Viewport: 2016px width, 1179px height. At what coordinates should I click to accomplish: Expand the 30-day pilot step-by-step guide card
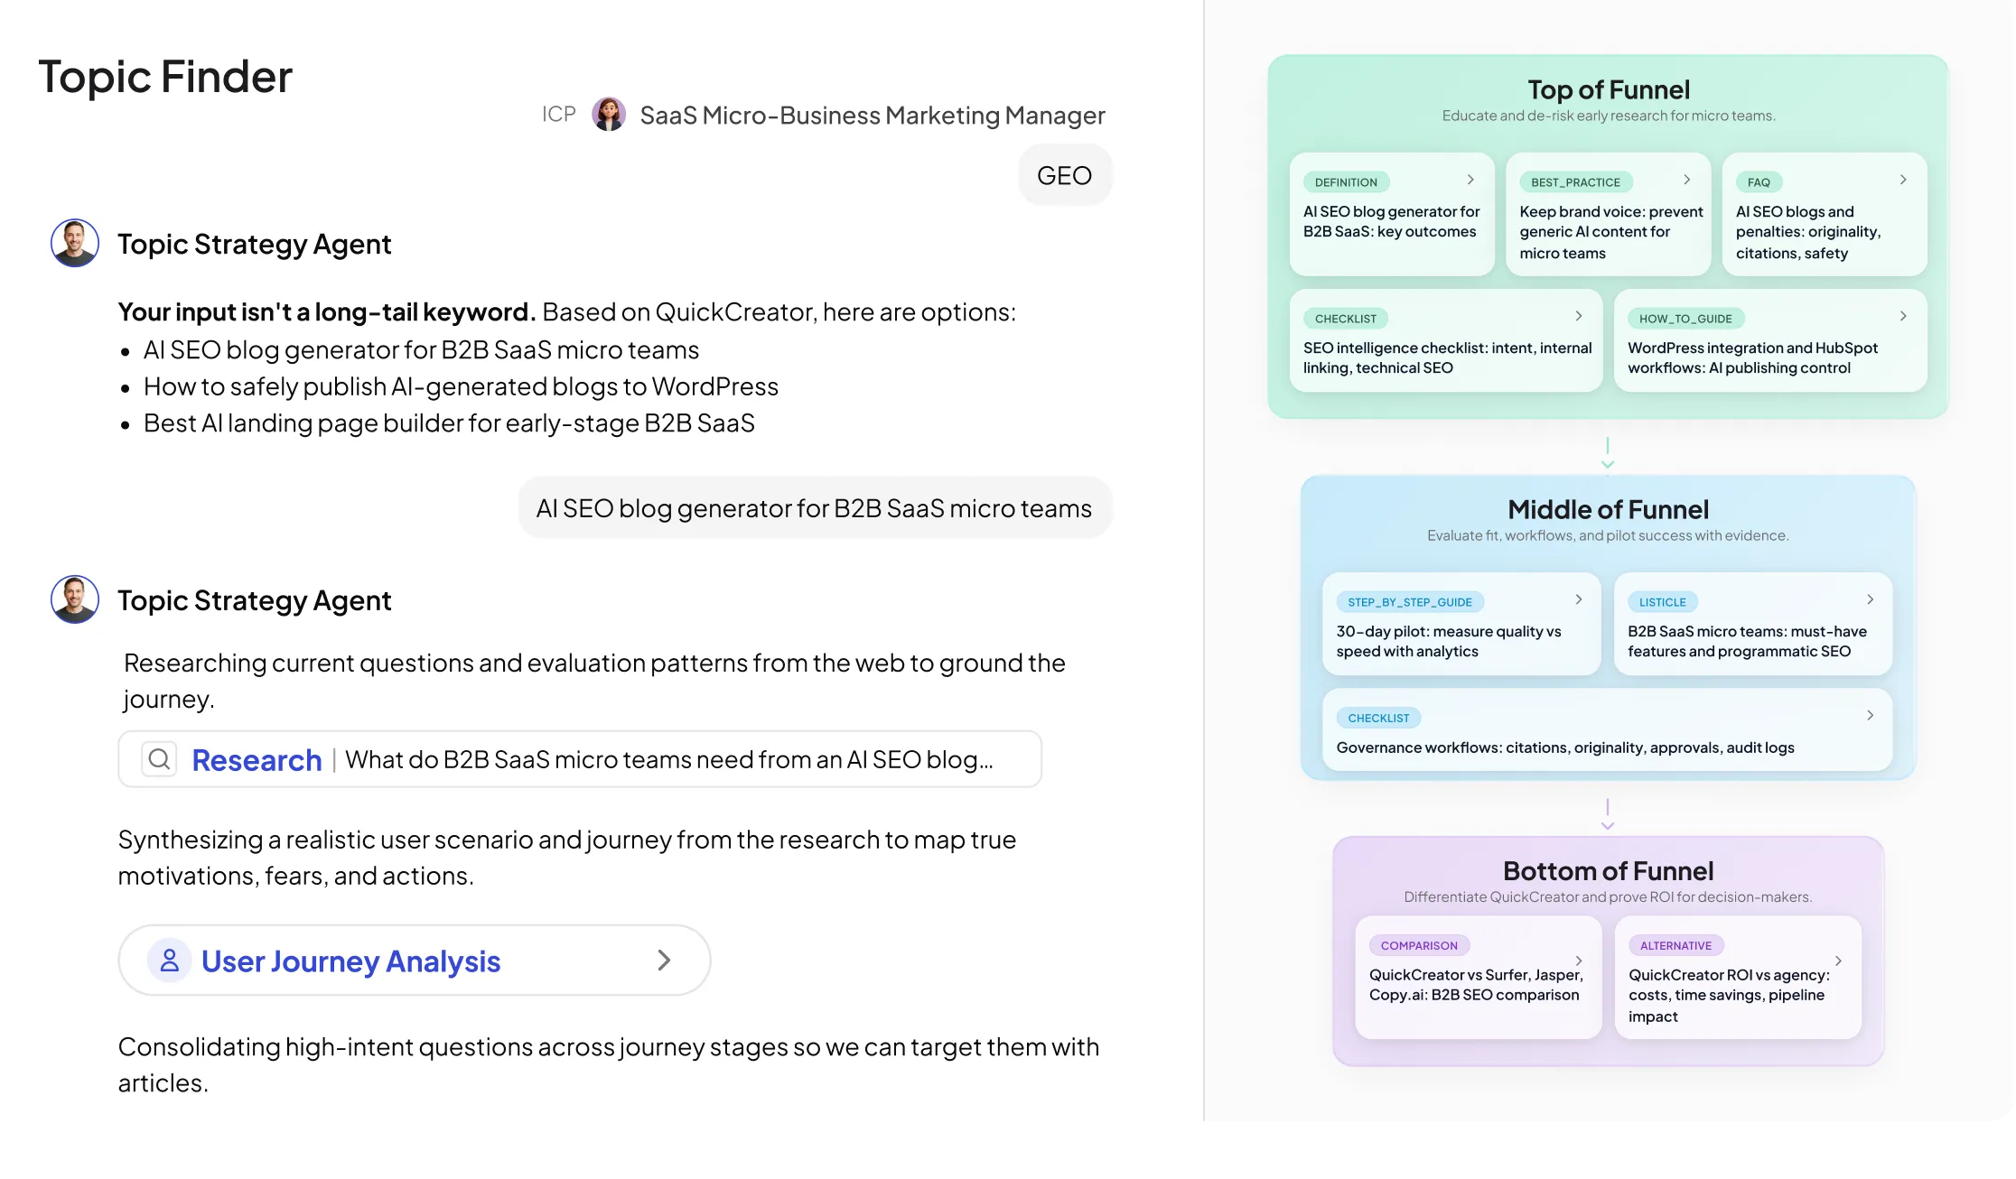click(1579, 599)
